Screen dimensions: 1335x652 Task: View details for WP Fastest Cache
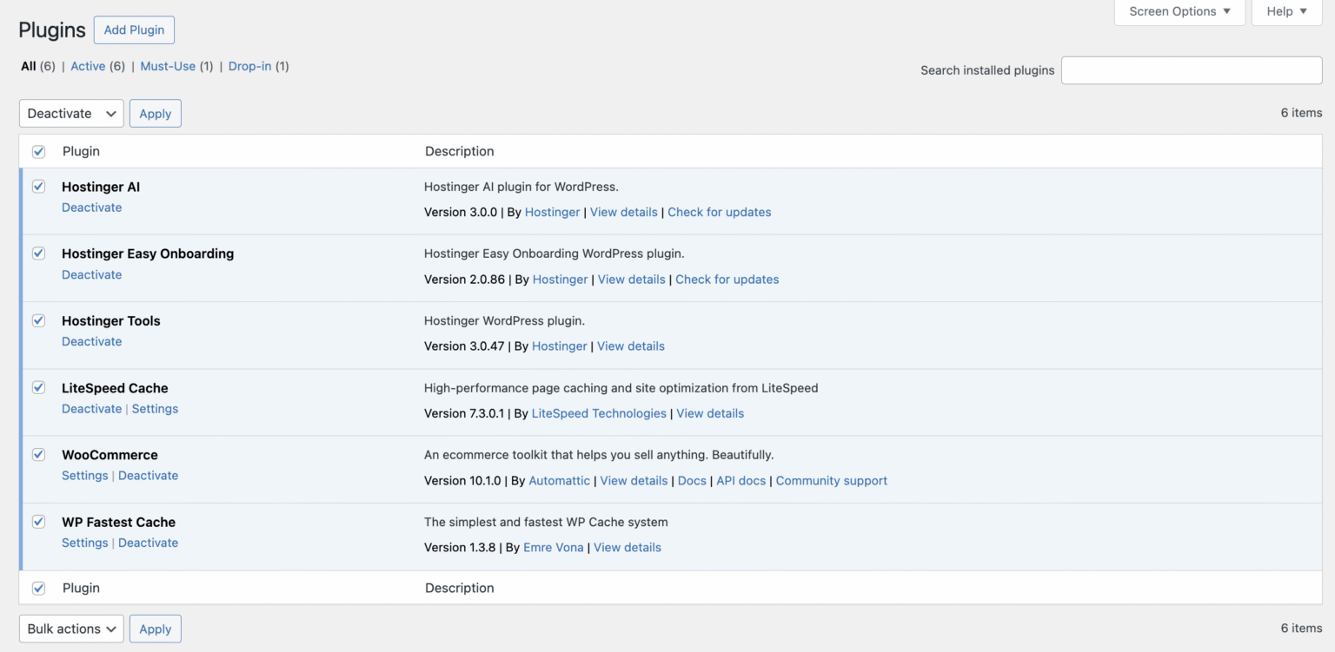point(627,547)
